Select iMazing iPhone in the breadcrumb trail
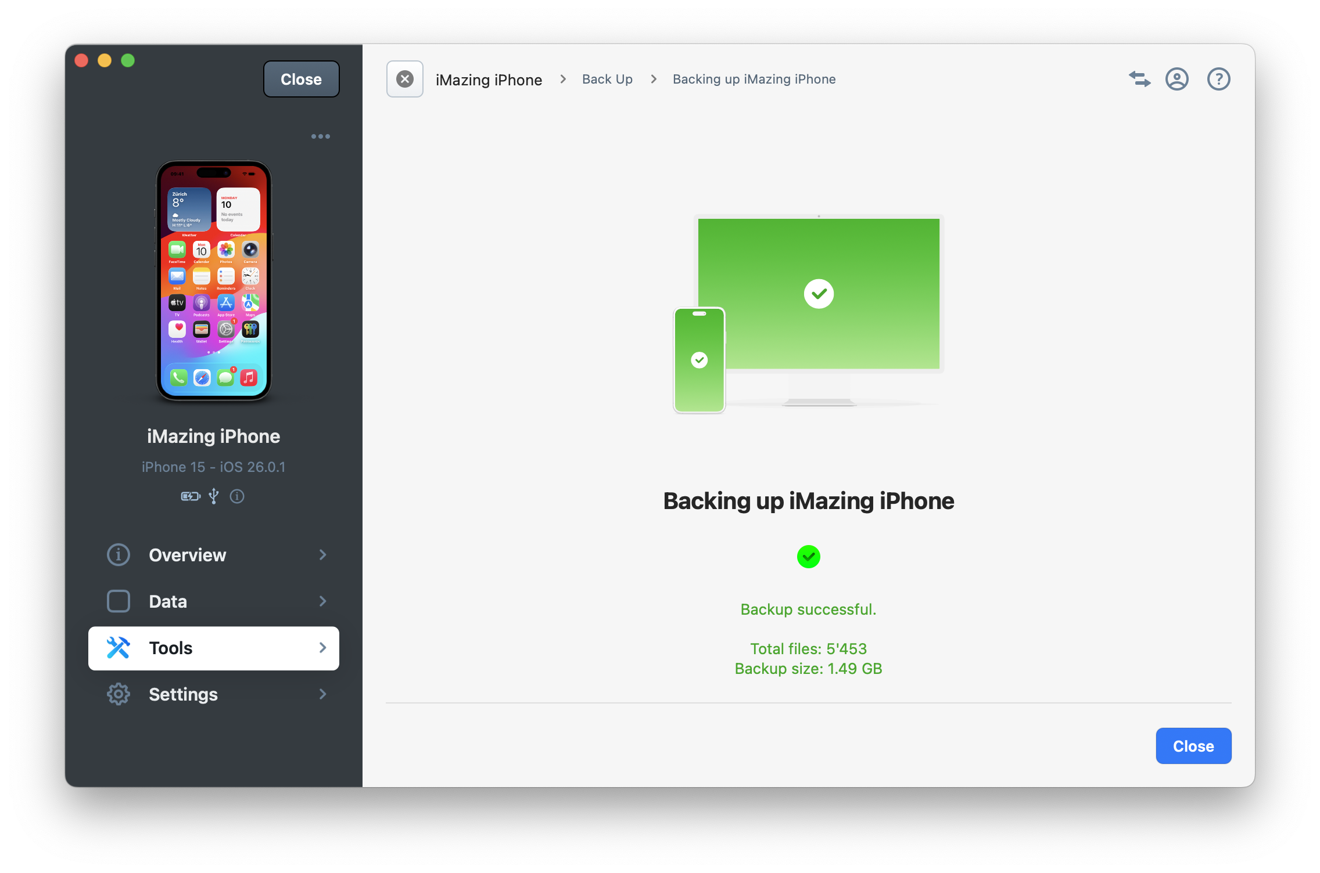This screenshot has height=873, width=1320. pos(489,79)
